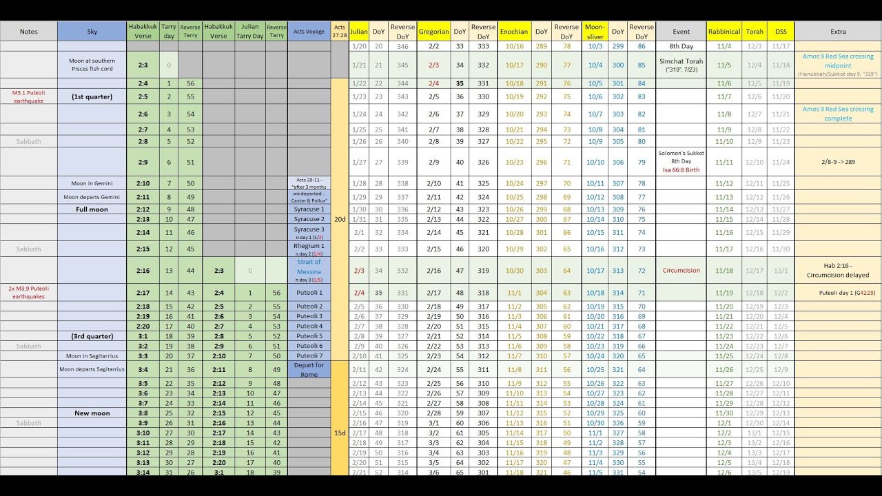Select the 'Depart for Rome' cell

tap(309, 369)
